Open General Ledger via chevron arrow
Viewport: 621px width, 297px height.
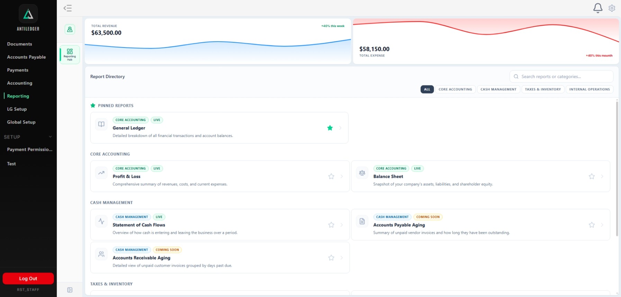click(340, 128)
